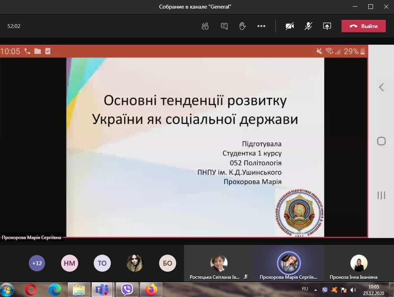Turn on the camera

pos(290,26)
